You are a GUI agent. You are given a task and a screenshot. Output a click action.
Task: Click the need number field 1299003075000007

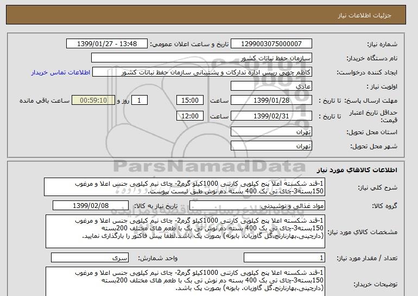[271, 44]
